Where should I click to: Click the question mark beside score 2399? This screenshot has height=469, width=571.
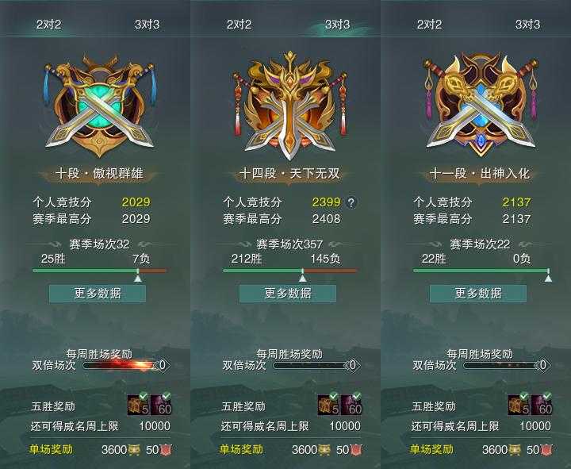tap(351, 202)
